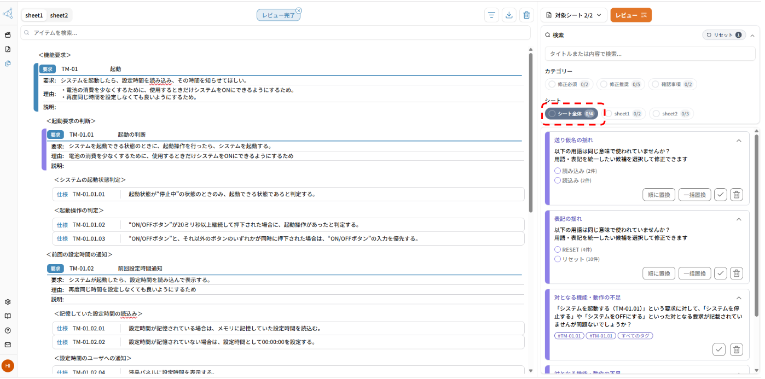Viewport: 765px width, 379px height.
Task: Open the mail icon in the left sidebar
Action: (x=8, y=345)
